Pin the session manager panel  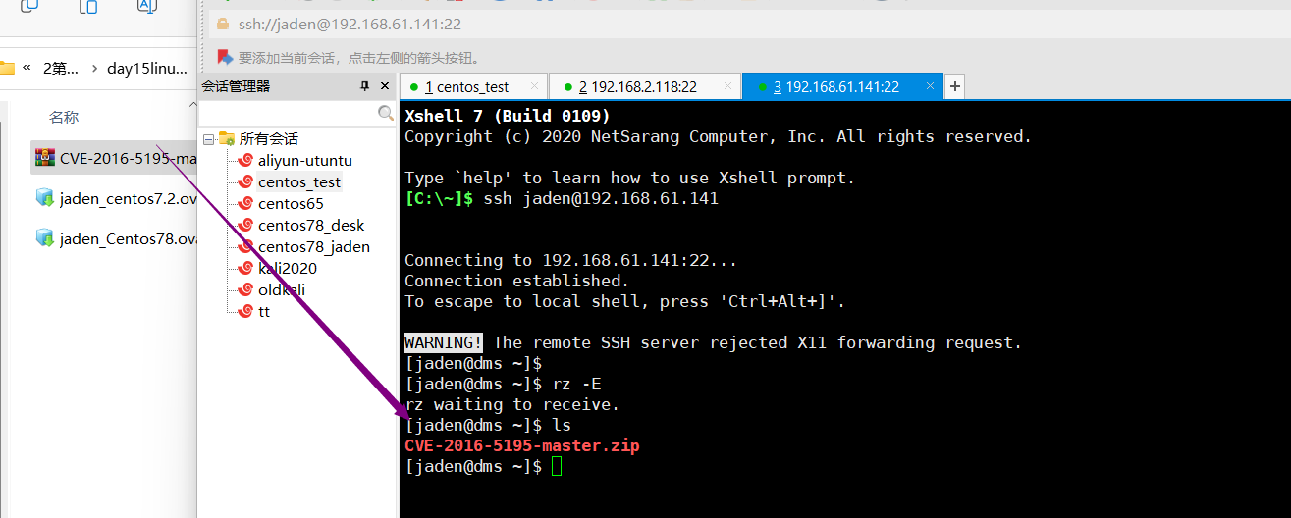coord(365,86)
